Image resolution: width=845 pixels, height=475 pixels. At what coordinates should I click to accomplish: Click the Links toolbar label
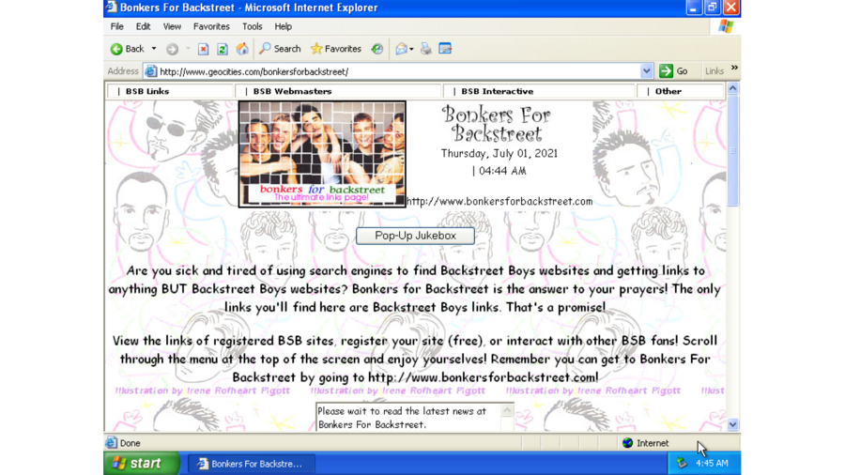714,71
